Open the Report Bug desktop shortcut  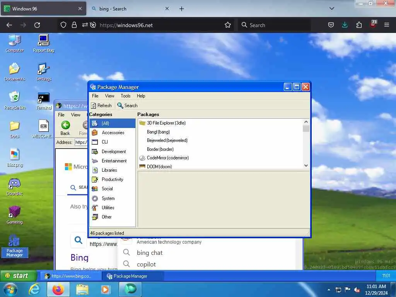pos(44,43)
